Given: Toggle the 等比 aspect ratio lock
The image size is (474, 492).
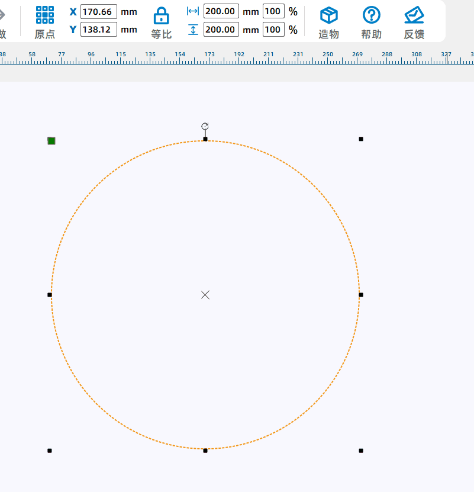Looking at the screenshot, I should (161, 16).
